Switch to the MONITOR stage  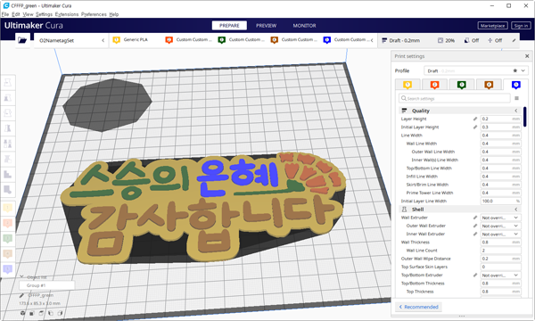coord(304,26)
